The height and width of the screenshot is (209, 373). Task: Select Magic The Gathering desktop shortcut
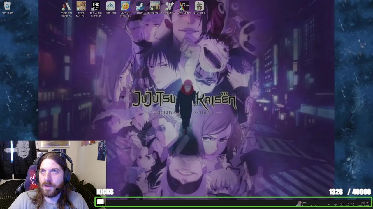click(x=66, y=9)
